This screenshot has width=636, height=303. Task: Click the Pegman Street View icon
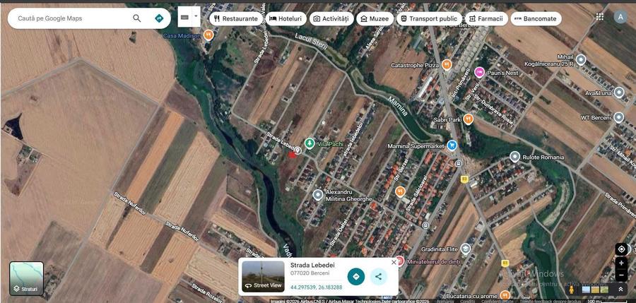(571, 289)
